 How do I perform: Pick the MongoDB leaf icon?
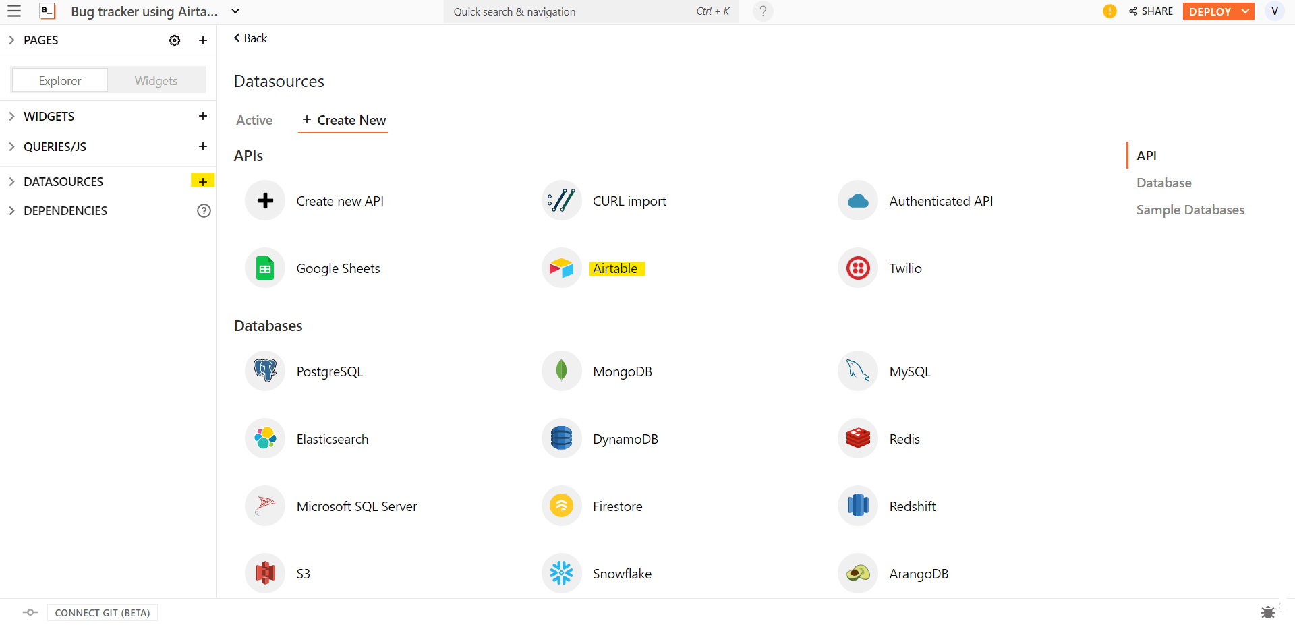click(x=561, y=371)
